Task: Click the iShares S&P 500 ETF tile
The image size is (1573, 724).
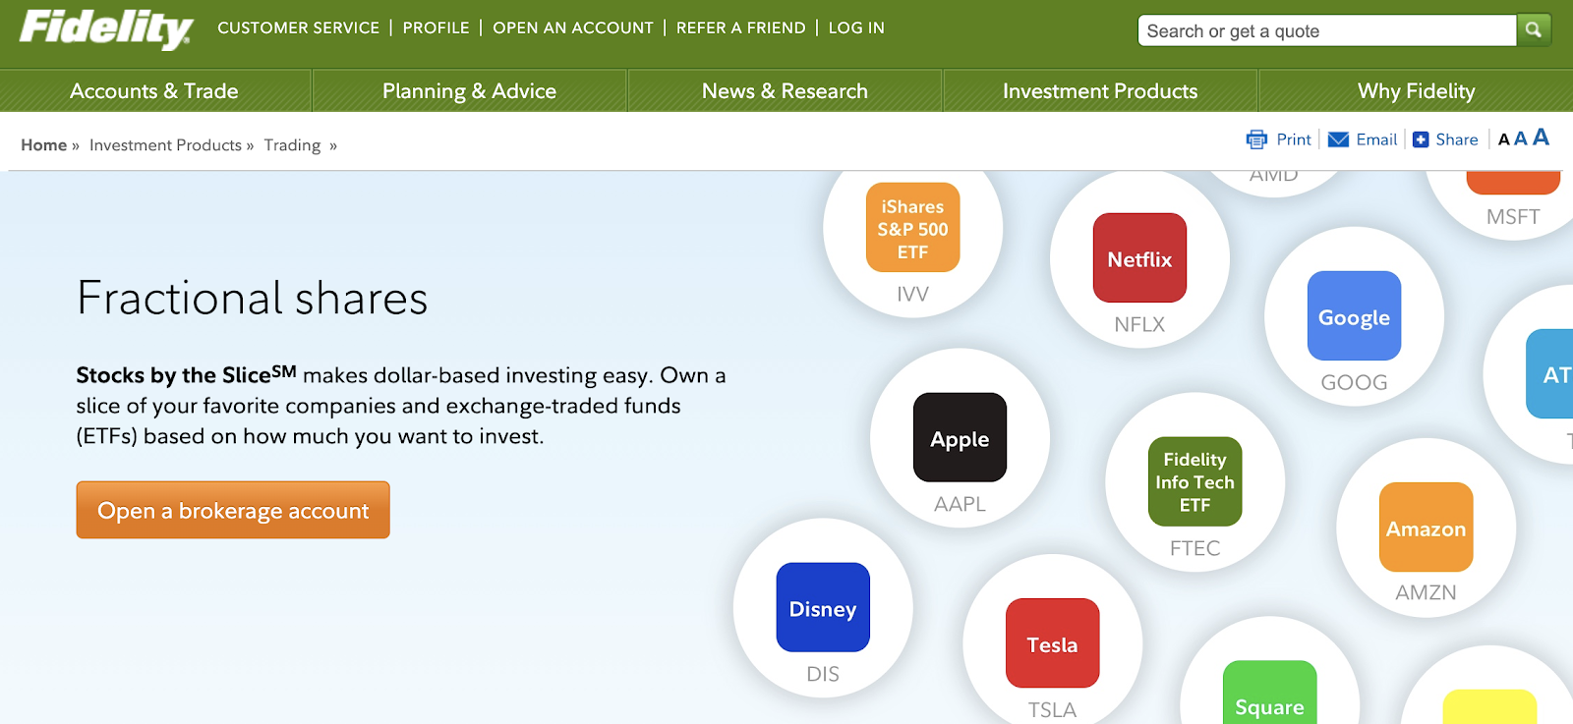Action: [912, 228]
